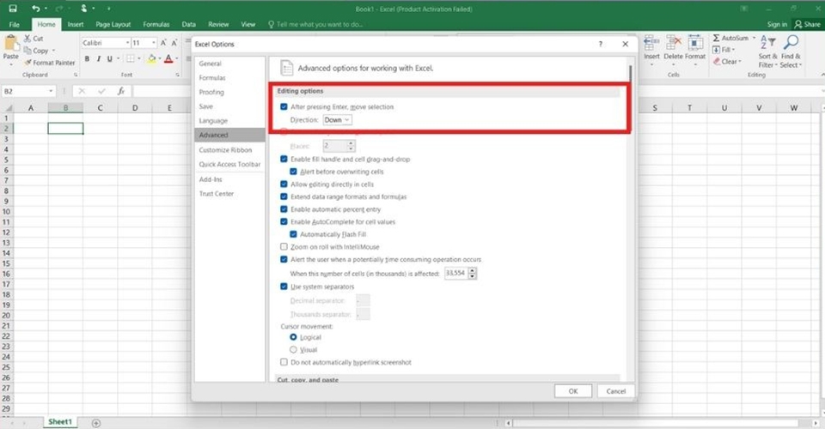Open the File tab
The height and width of the screenshot is (429, 825).
[15, 24]
